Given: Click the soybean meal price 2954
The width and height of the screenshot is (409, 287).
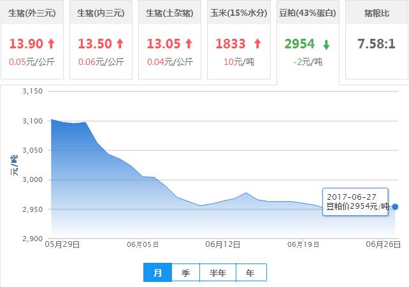Looking at the screenshot, I should point(299,43).
